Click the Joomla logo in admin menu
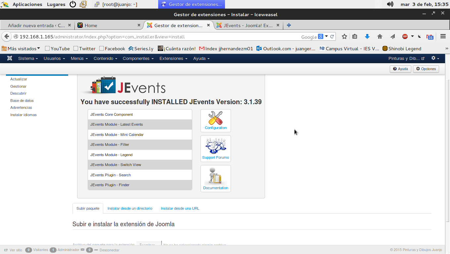This screenshot has width=450, height=254. 10,58
